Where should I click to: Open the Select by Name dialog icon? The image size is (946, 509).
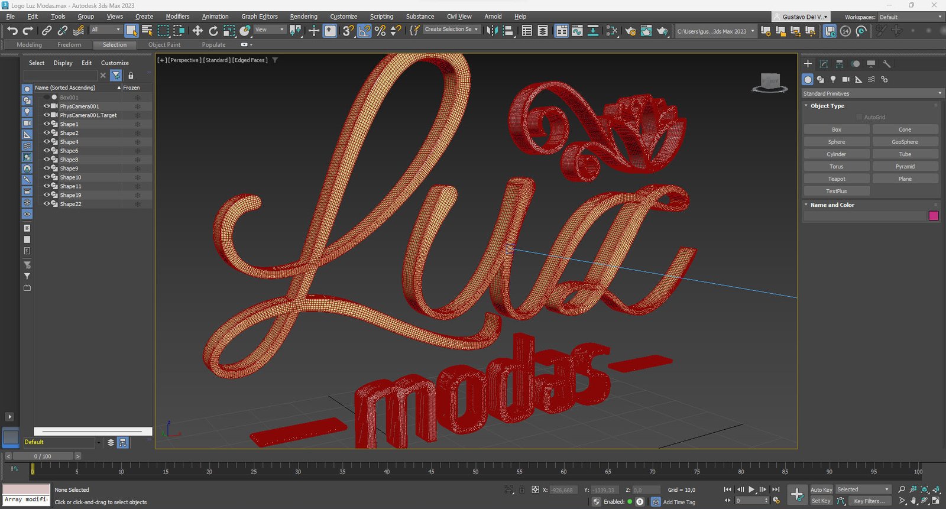[x=147, y=31]
